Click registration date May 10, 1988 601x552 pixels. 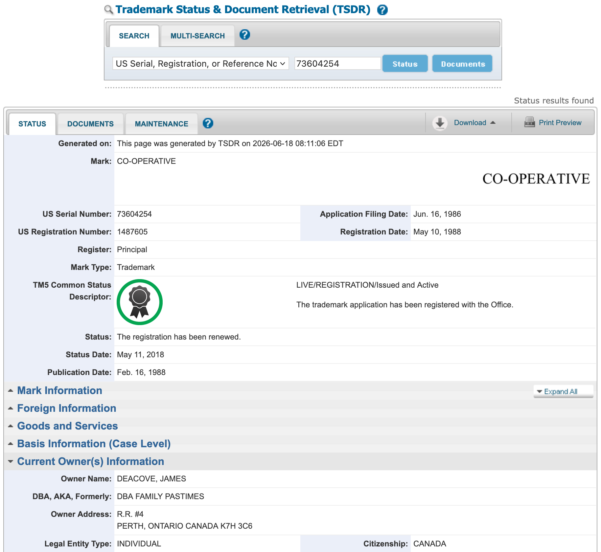click(437, 232)
